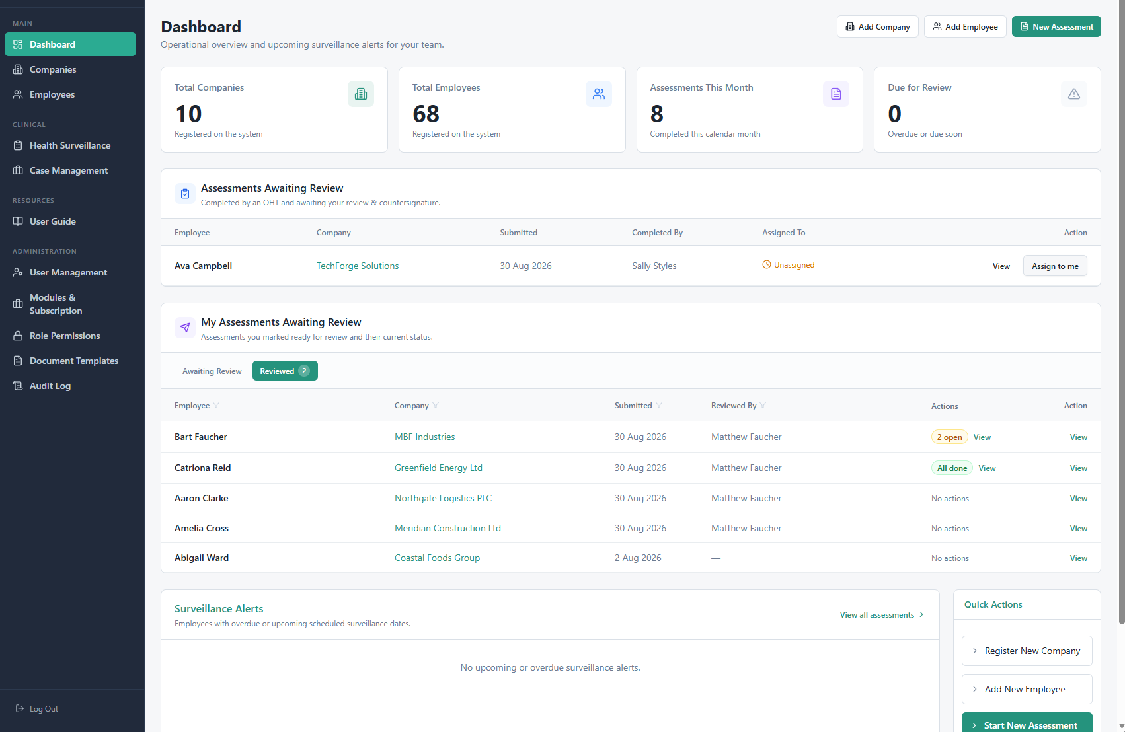This screenshot has width=1125, height=732.
Task: Click the View link beside All done badge
Action: [987, 468]
